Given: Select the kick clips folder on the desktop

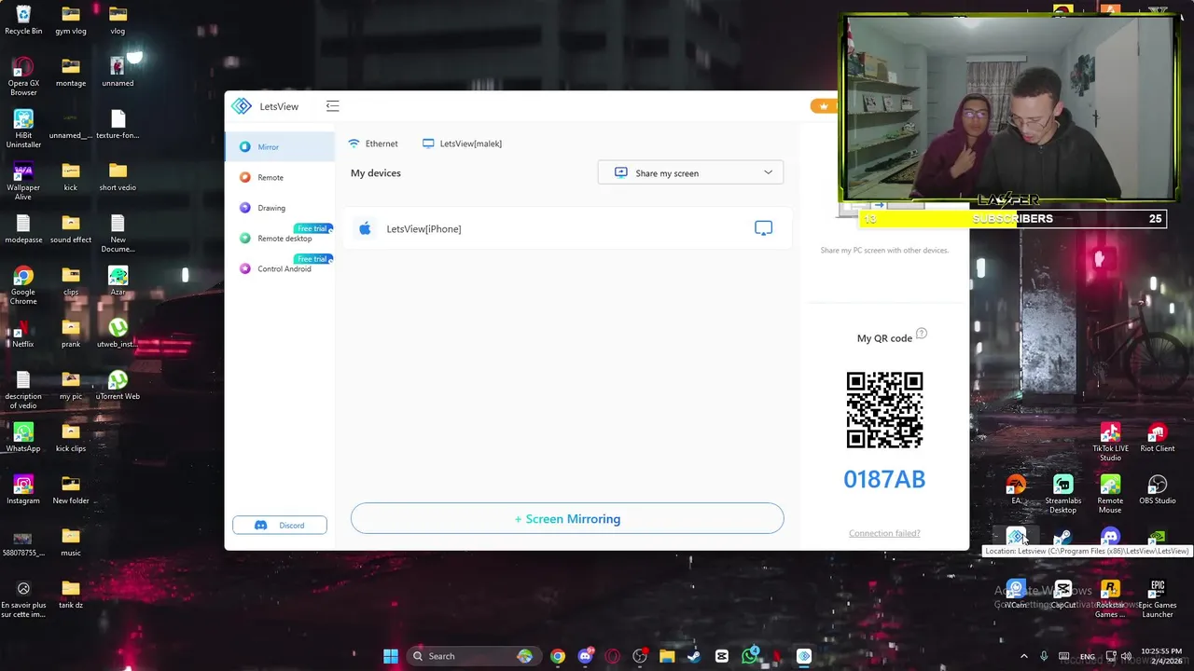Looking at the screenshot, I should point(71,438).
